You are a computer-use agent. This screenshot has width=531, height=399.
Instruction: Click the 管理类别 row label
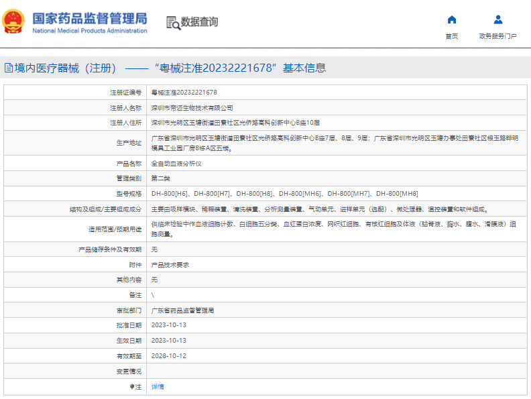pyautogui.click(x=129, y=178)
